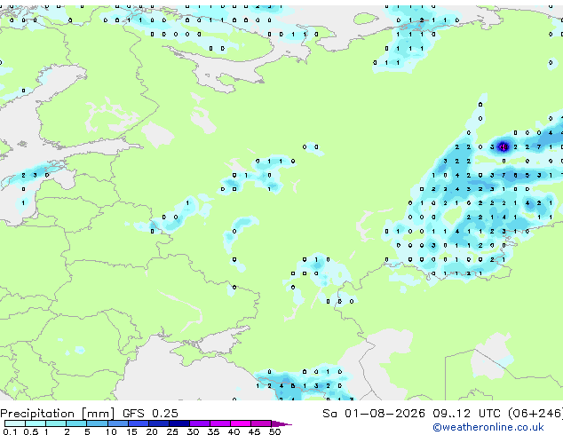Viewport: 563px width, 435px height.
Task: Click the '(06+246)' forecast run text
Action: (535, 414)
